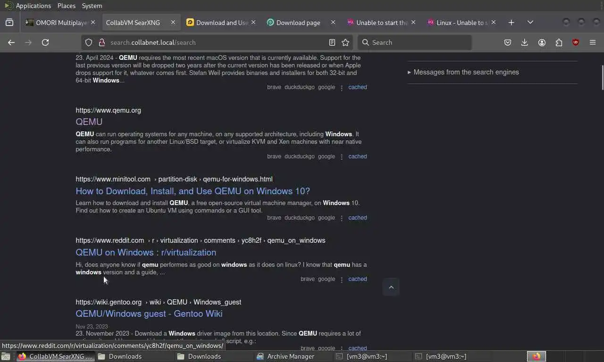Toggle reader view in address bar

(x=332, y=42)
